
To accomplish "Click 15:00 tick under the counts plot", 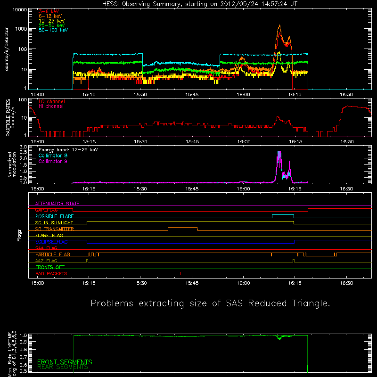I will pos(37,95).
